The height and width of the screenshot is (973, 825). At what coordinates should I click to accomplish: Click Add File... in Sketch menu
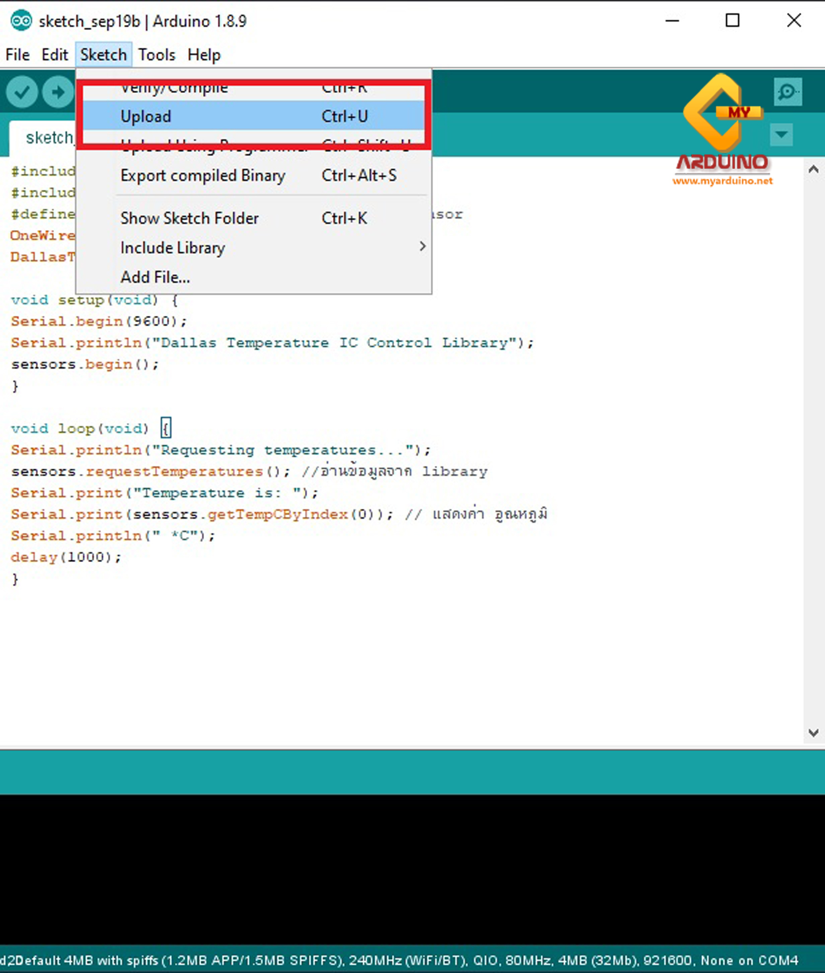point(155,277)
